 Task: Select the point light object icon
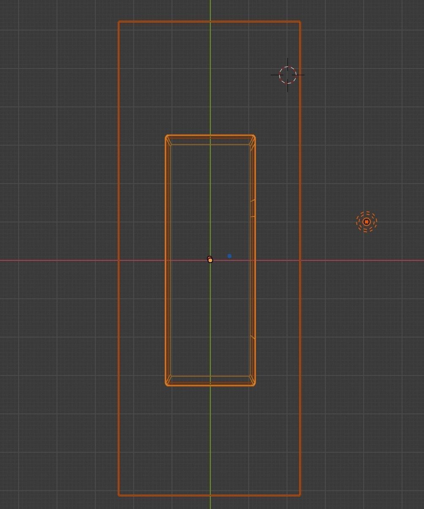coord(366,222)
